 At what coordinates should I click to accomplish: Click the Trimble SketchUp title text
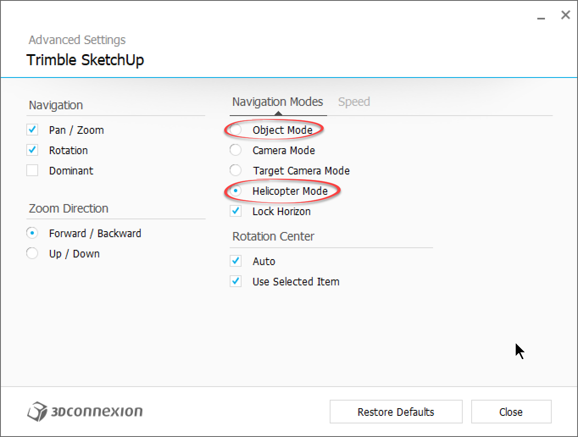pos(85,60)
